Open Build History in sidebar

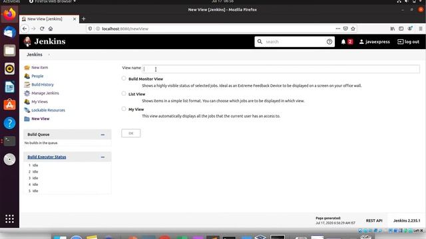click(43, 84)
